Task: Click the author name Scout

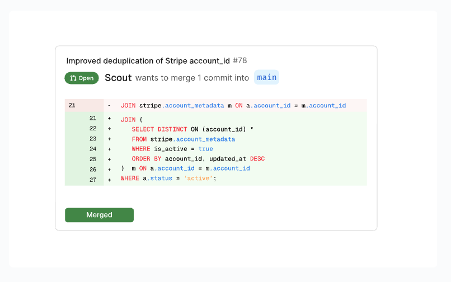Action: pos(118,78)
